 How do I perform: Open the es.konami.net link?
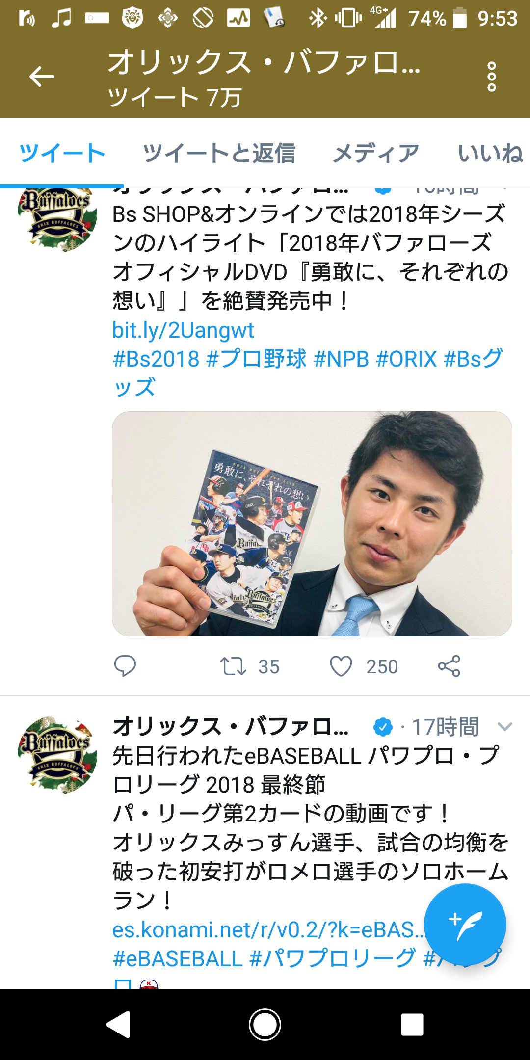(x=268, y=929)
